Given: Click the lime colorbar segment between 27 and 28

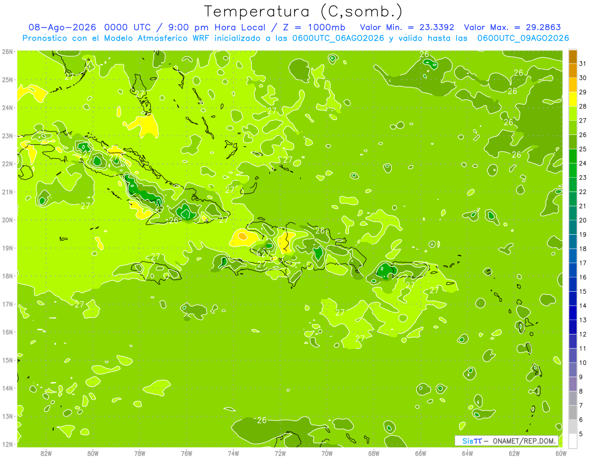Looking at the screenshot, I should click(573, 114).
